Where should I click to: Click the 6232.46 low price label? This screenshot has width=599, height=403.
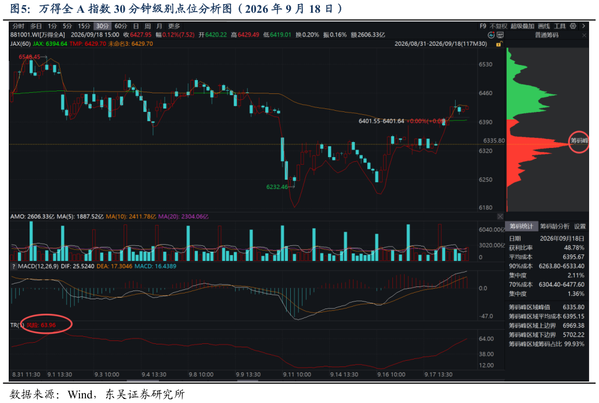277,187
